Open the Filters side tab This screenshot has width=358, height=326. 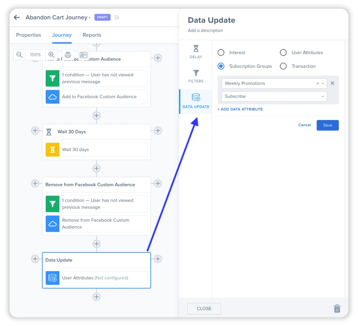coord(196,76)
